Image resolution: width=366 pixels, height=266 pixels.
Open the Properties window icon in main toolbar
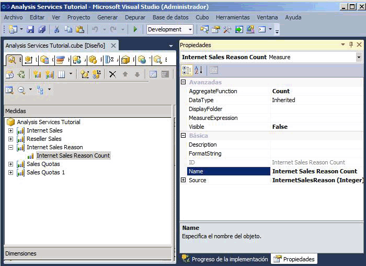click(x=216, y=29)
